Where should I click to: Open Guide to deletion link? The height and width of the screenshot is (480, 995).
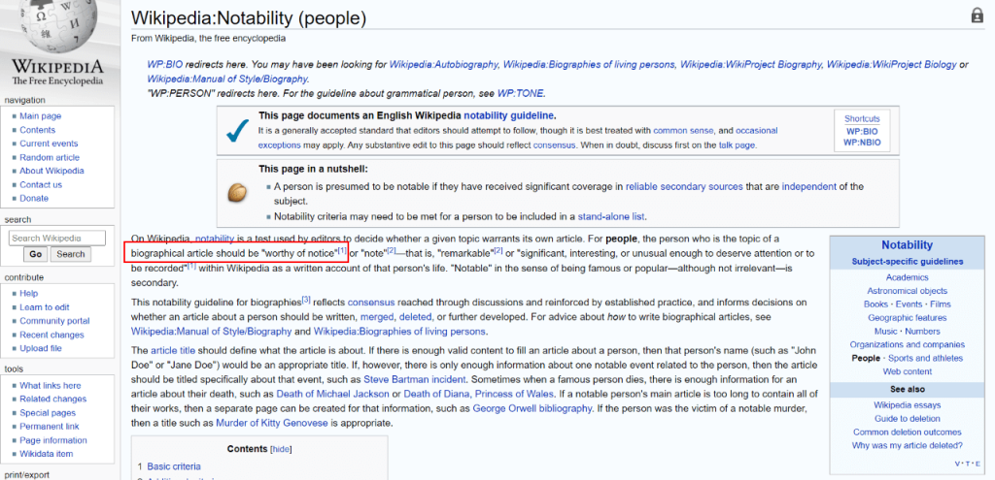907,419
